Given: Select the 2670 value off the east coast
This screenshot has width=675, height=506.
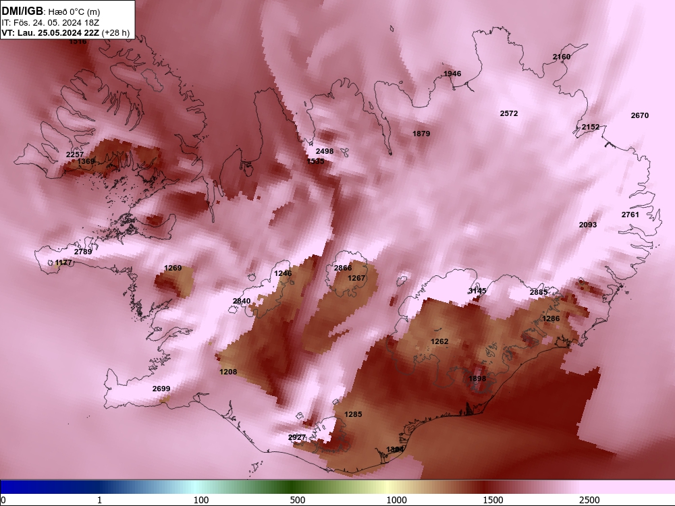Looking at the screenshot, I should click(640, 115).
